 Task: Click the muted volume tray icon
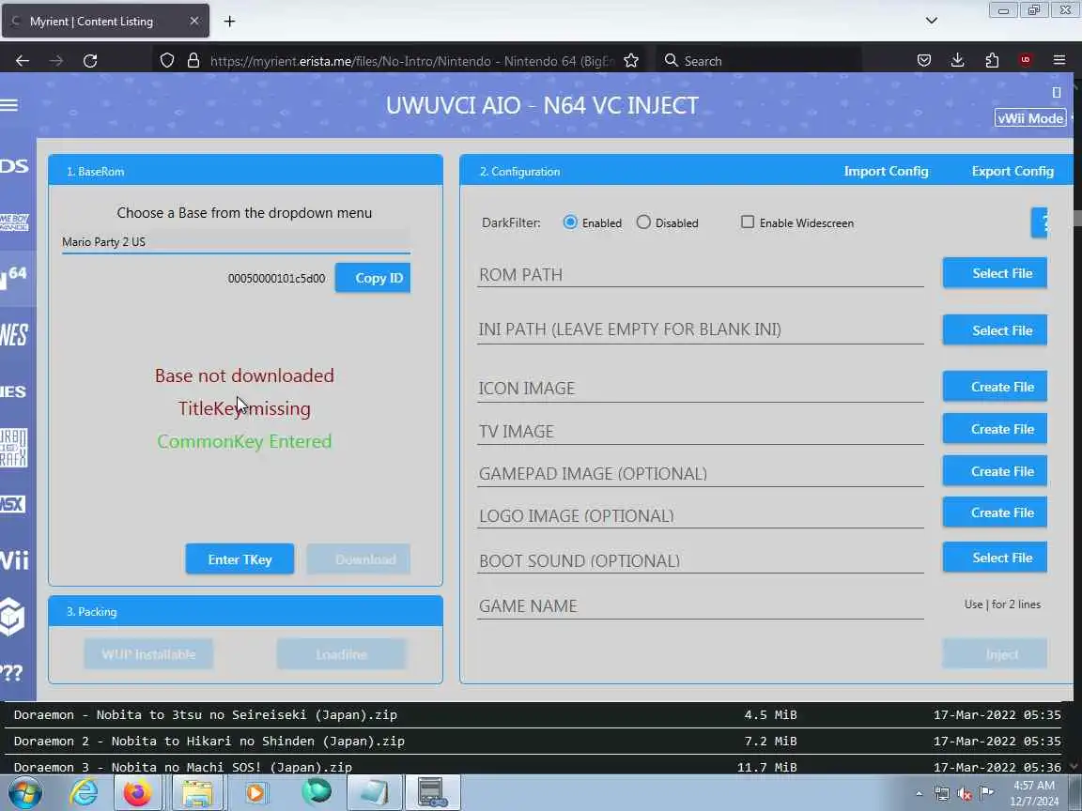[x=965, y=794]
